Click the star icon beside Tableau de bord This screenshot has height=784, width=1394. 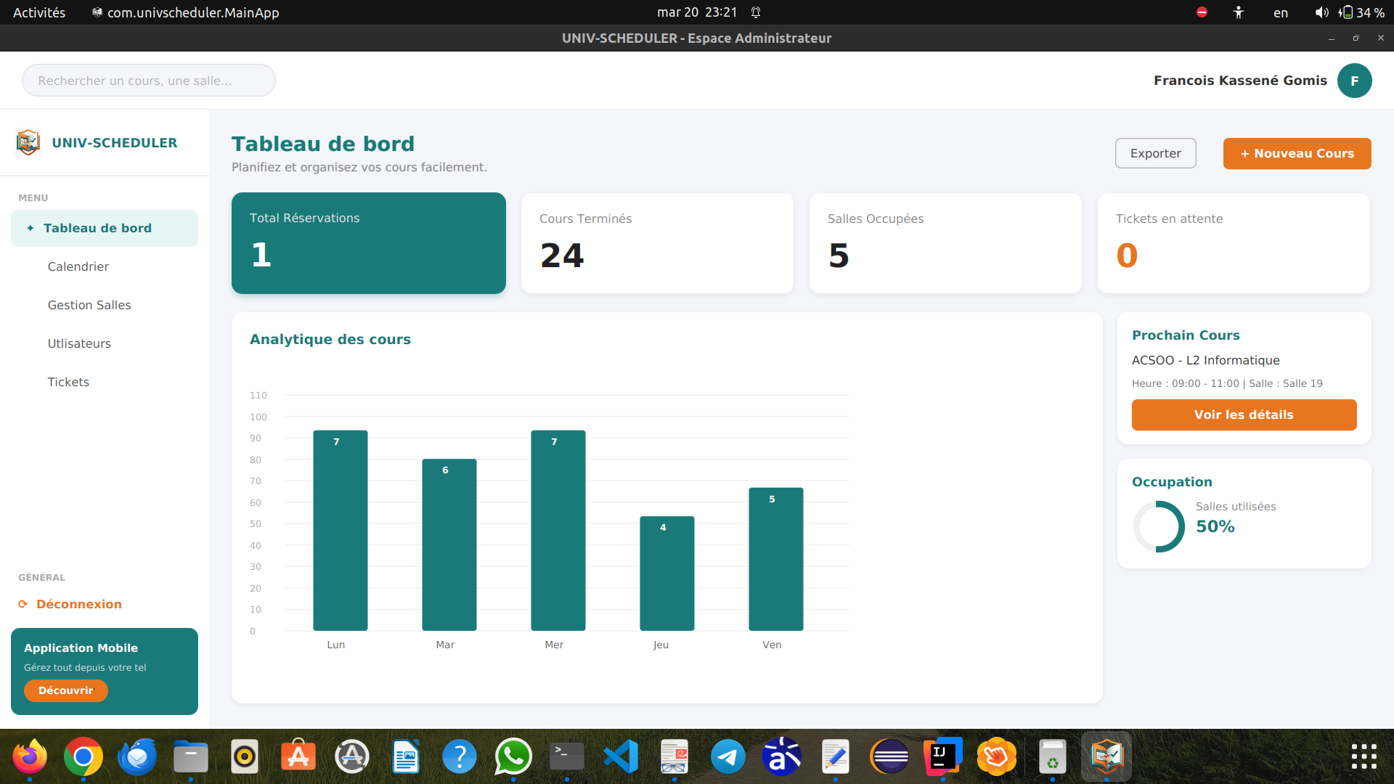(30, 228)
